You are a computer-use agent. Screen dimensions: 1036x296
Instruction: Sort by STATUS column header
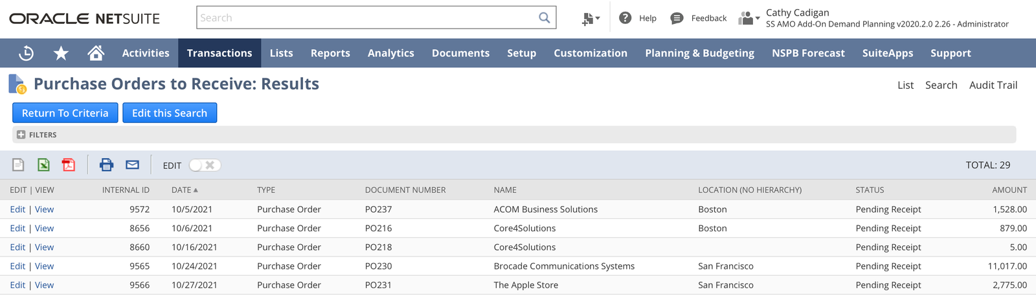(x=870, y=190)
